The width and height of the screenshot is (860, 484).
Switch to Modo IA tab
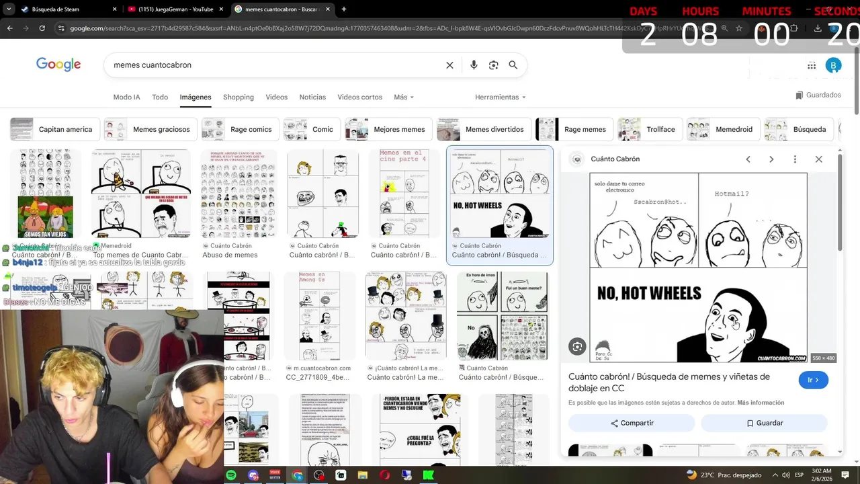(x=127, y=97)
